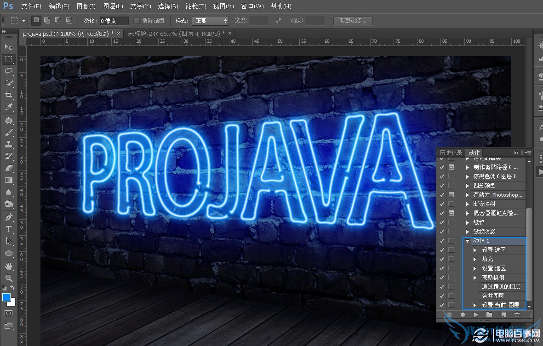Toggle dialog box for 四分颜色 action
Screen dimensions: 543x346
[451, 186]
